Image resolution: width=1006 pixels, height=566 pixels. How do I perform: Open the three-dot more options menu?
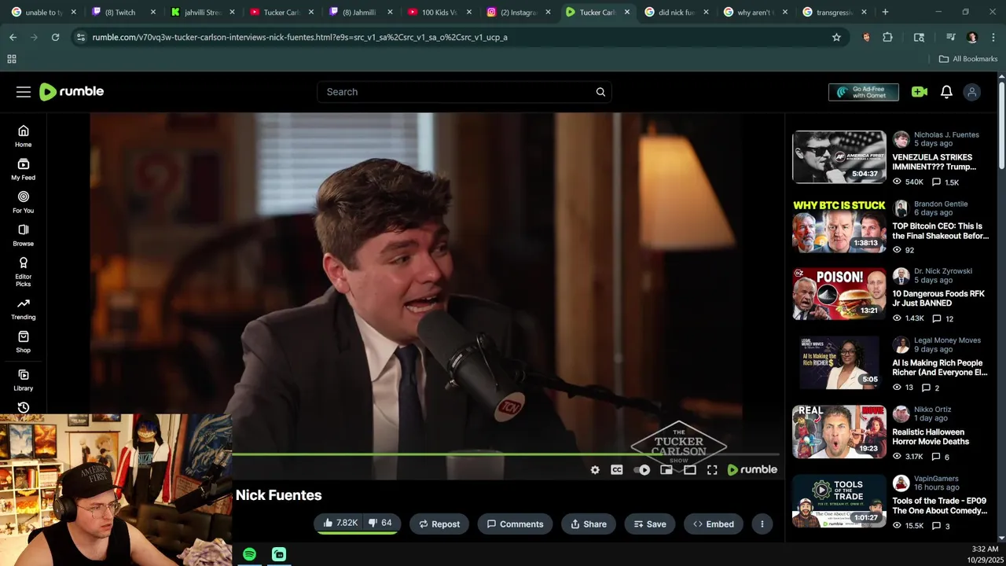pyautogui.click(x=762, y=524)
